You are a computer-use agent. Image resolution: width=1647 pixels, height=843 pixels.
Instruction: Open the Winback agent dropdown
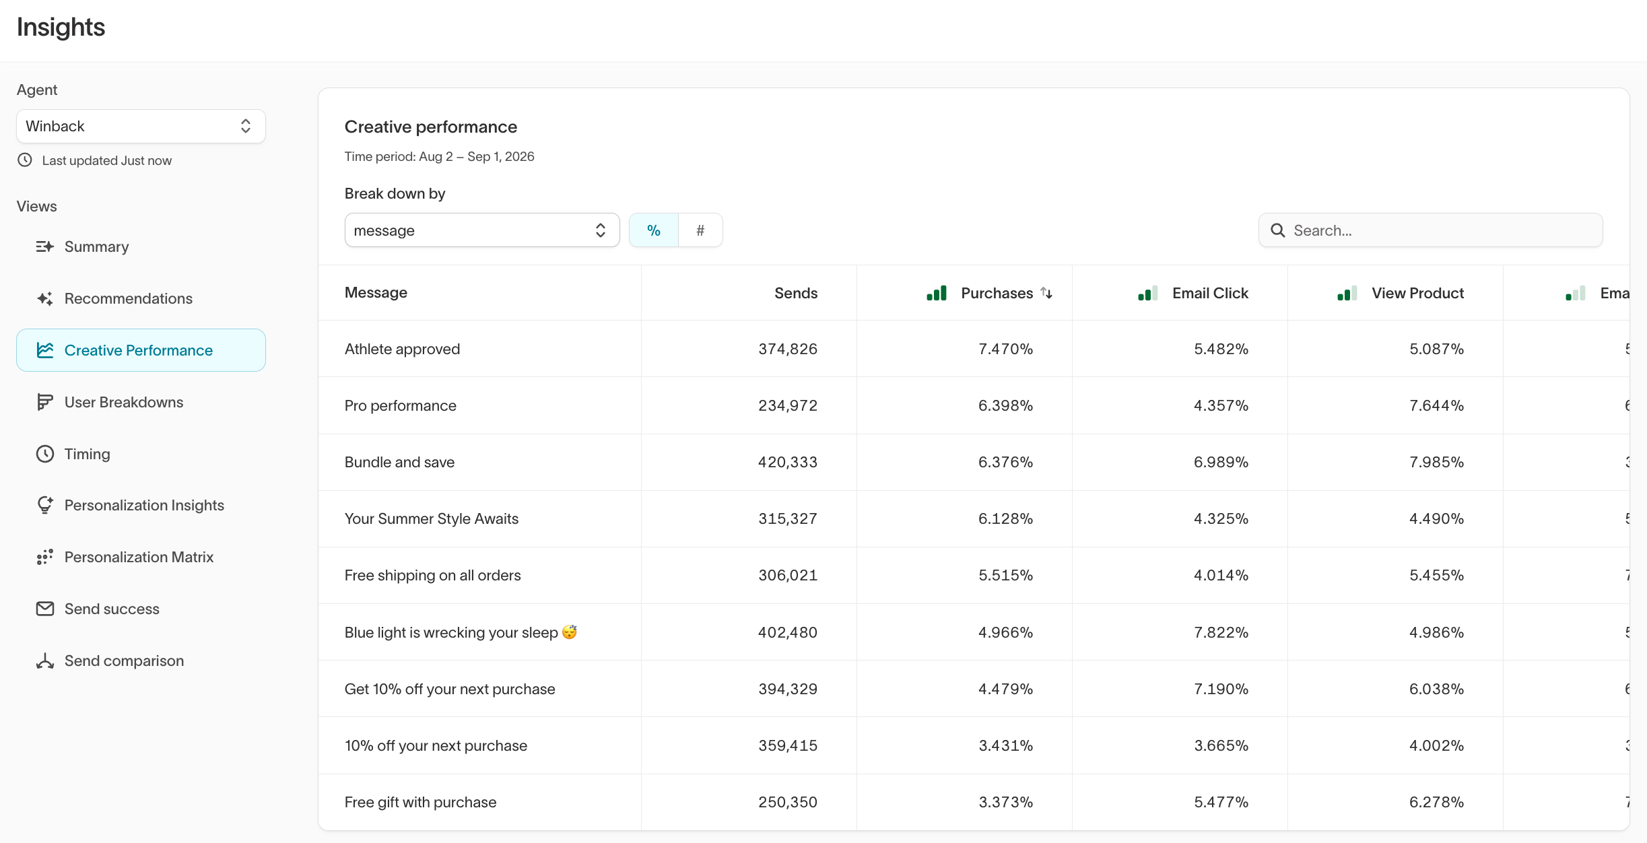tap(141, 126)
